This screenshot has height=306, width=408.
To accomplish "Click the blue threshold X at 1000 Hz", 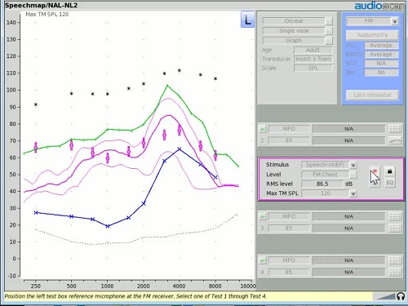I will [108, 226].
